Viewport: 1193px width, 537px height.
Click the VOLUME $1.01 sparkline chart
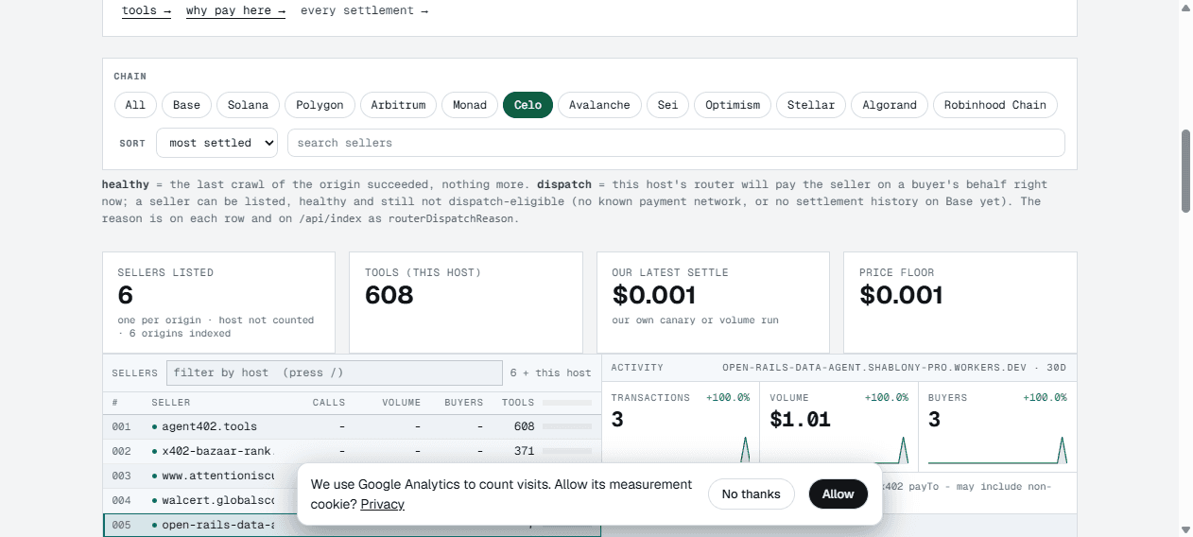[839, 450]
